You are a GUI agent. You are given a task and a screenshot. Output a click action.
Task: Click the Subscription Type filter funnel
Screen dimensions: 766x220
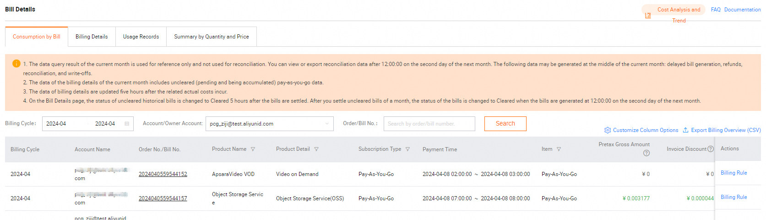[x=407, y=149]
